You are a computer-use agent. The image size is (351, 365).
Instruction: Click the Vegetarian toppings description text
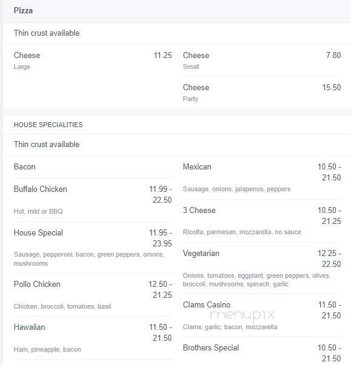pos(256,280)
